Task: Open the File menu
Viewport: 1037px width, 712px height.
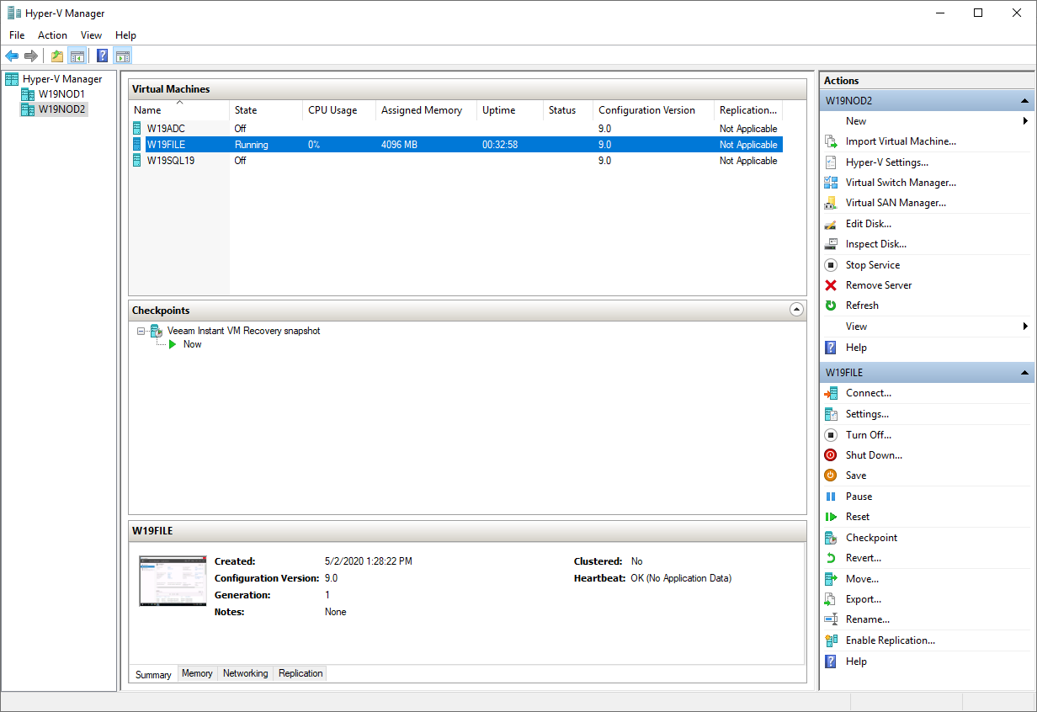Action: [x=17, y=35]
